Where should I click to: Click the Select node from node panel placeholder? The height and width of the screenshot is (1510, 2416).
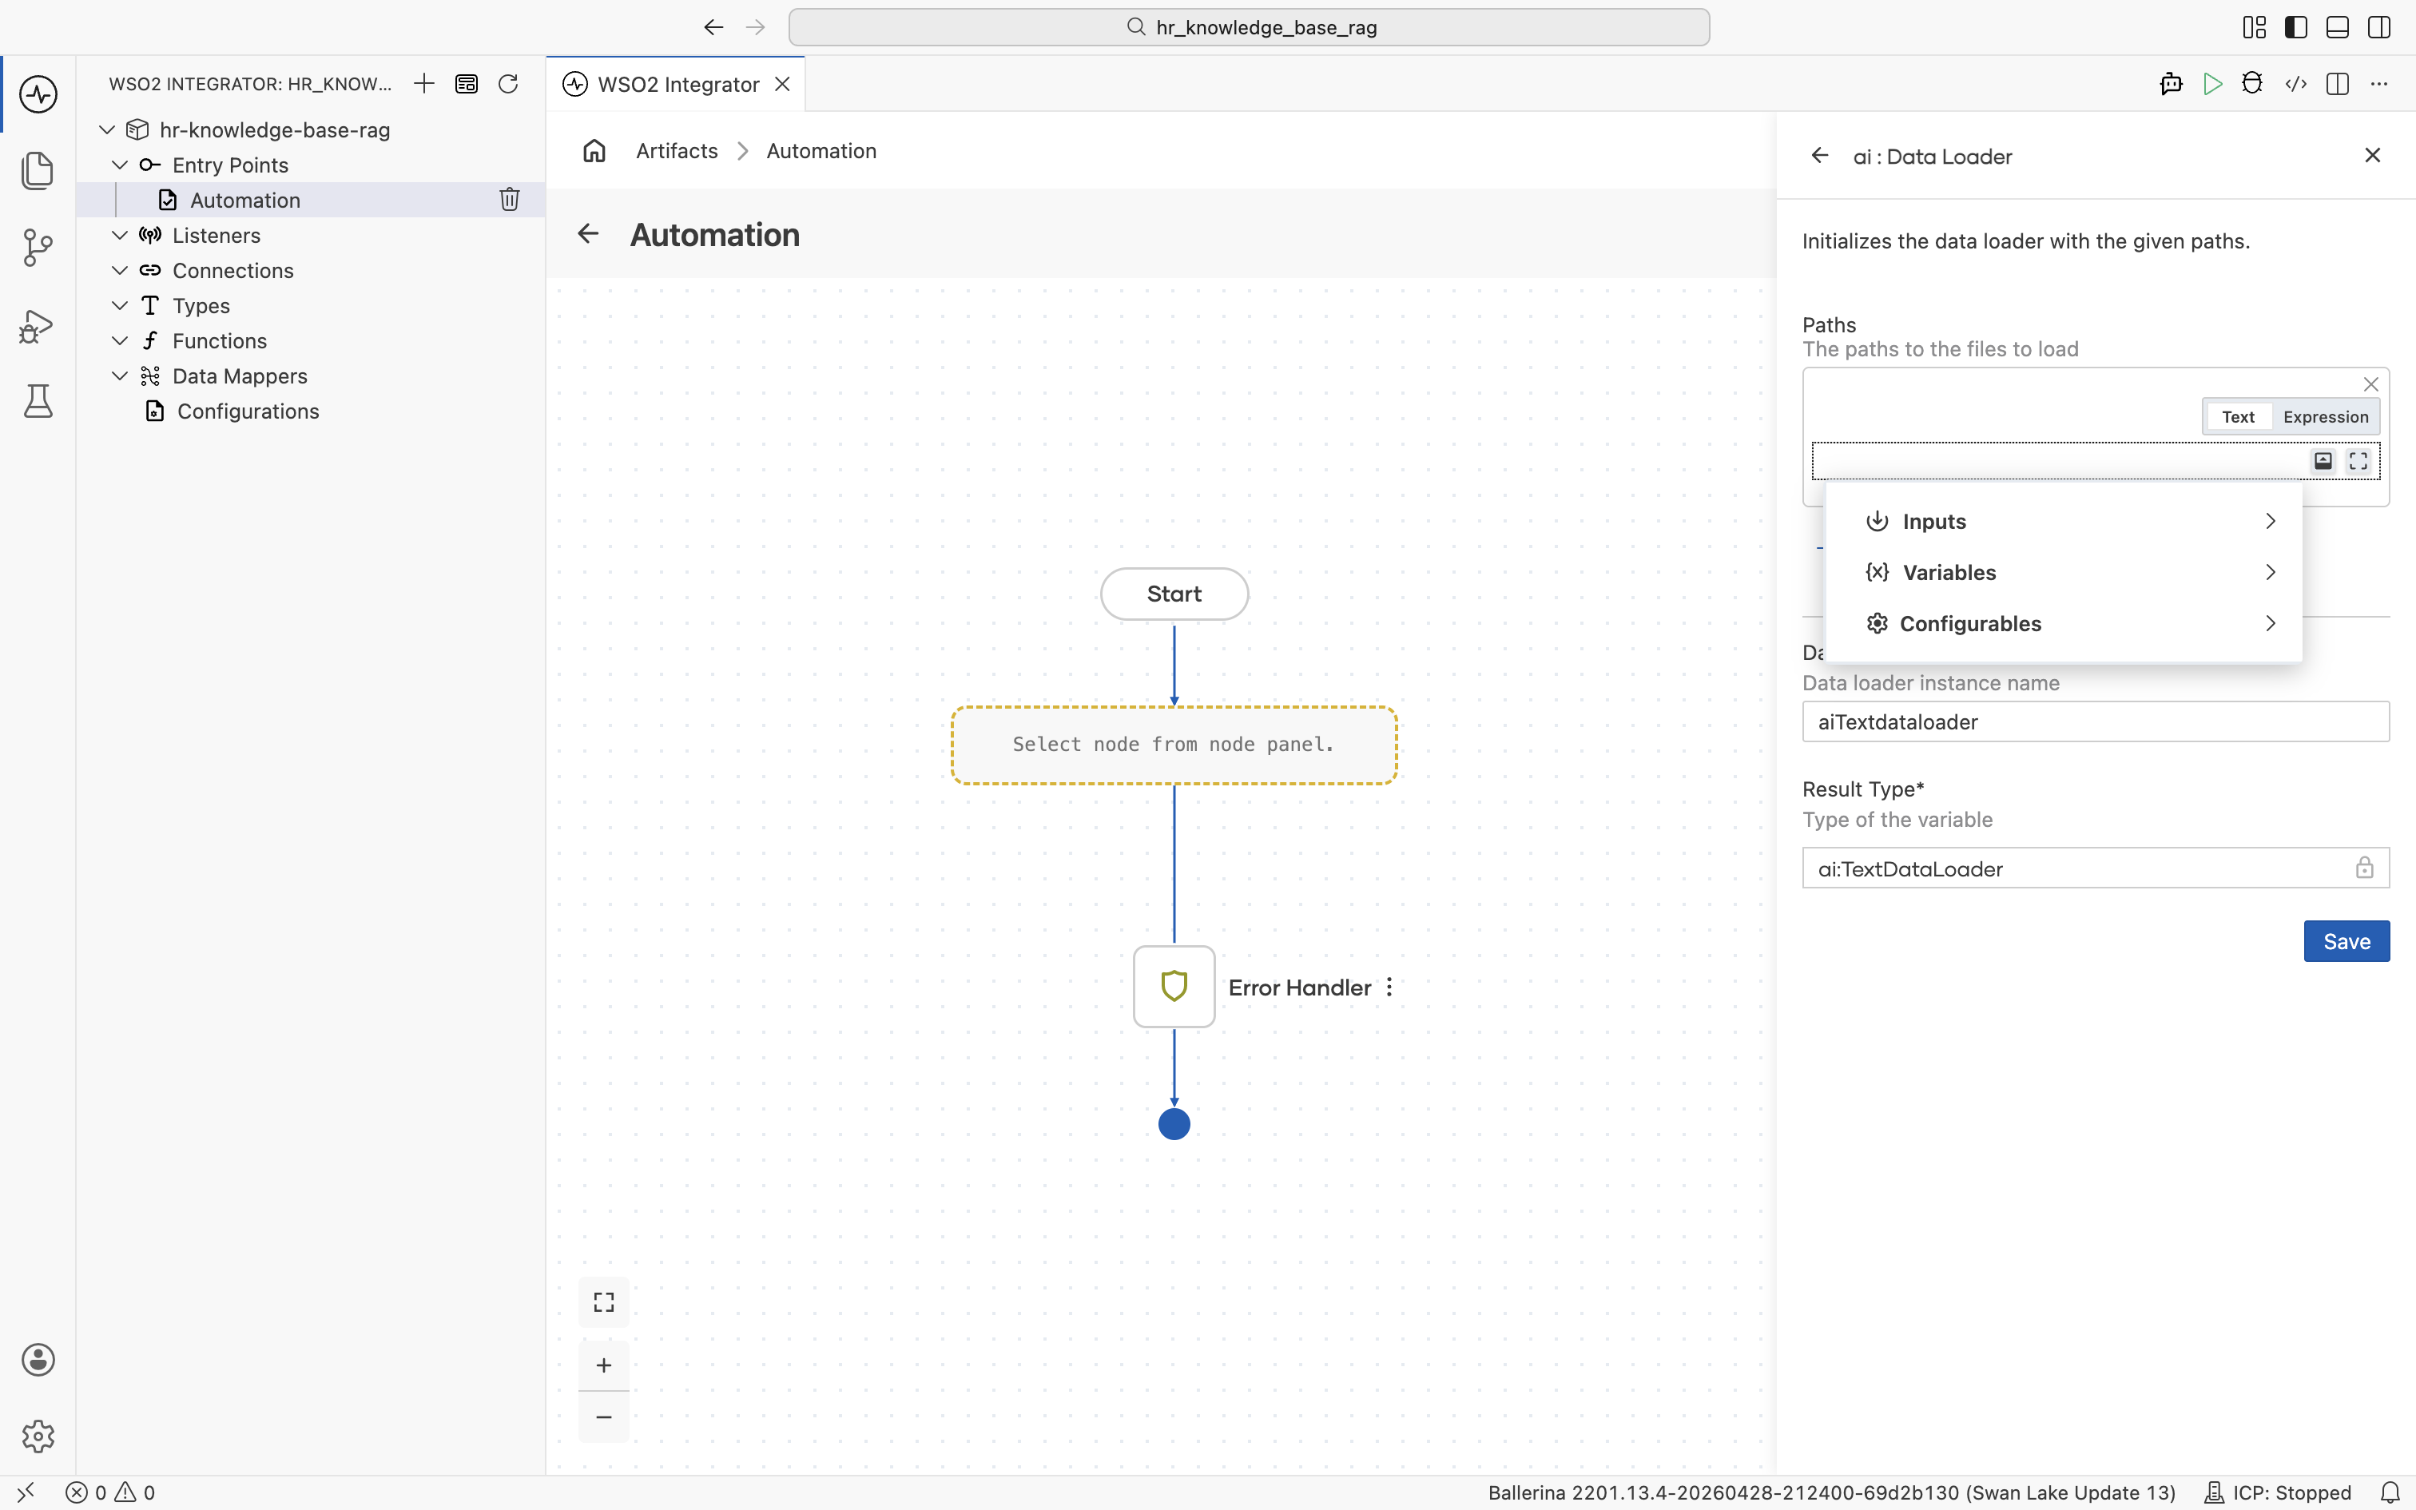[x=1174, y=745]
